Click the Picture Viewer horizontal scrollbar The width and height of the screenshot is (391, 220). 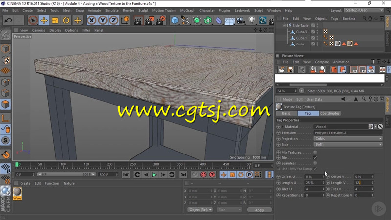pyautogui.click(x=308, y=85)
